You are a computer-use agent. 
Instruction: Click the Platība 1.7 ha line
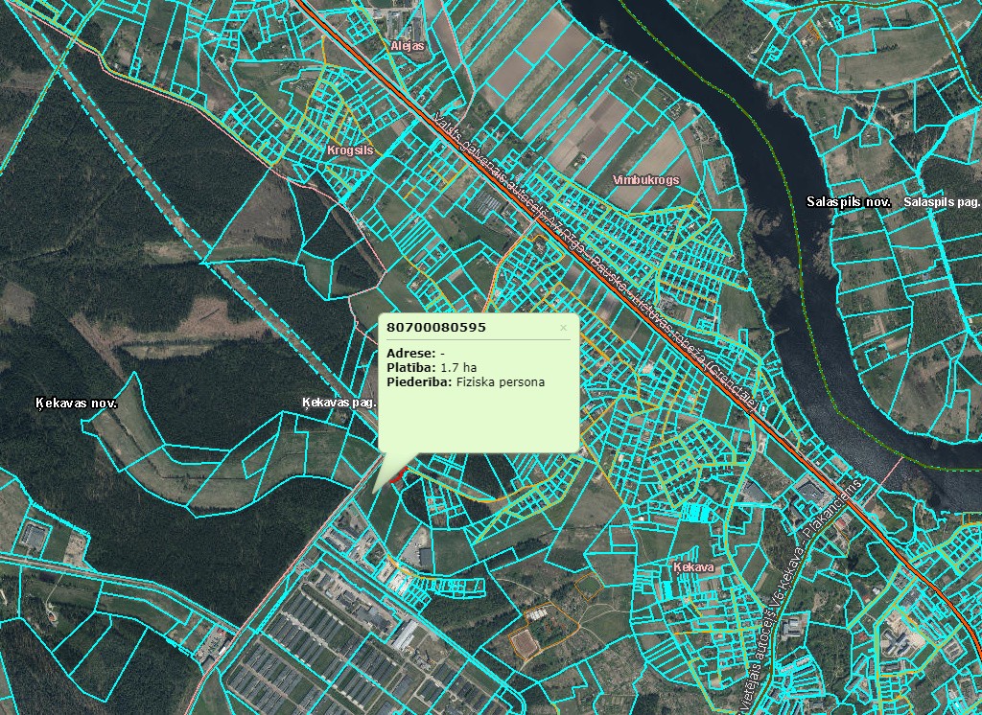point(432,367)
